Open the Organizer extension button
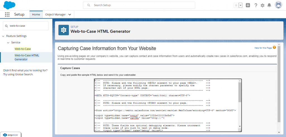The image size is (286, 137). tap(11, 135)
